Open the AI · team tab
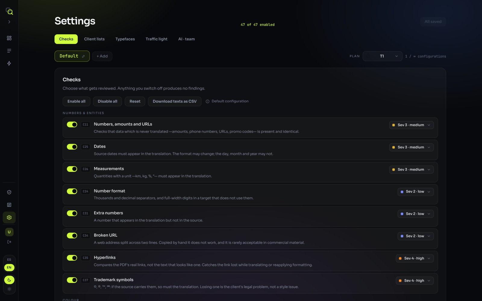The height and width of the screenshot is (301, 482). [x=186, y=39]
